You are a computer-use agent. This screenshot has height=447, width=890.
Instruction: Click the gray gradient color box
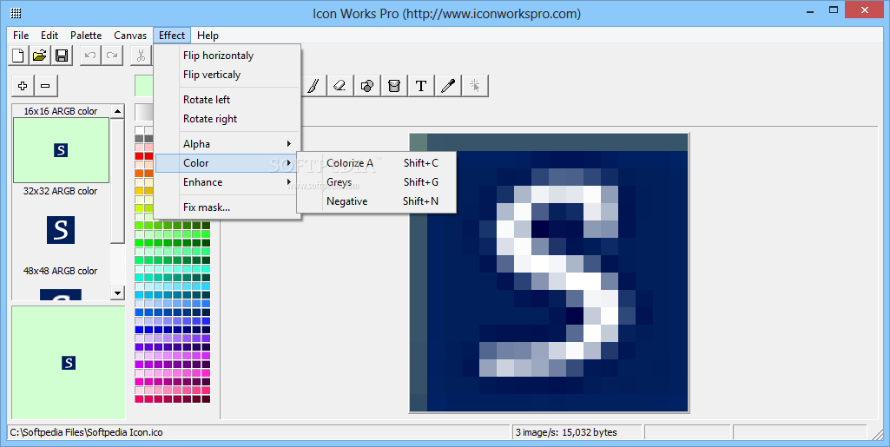tap(143, 112)
